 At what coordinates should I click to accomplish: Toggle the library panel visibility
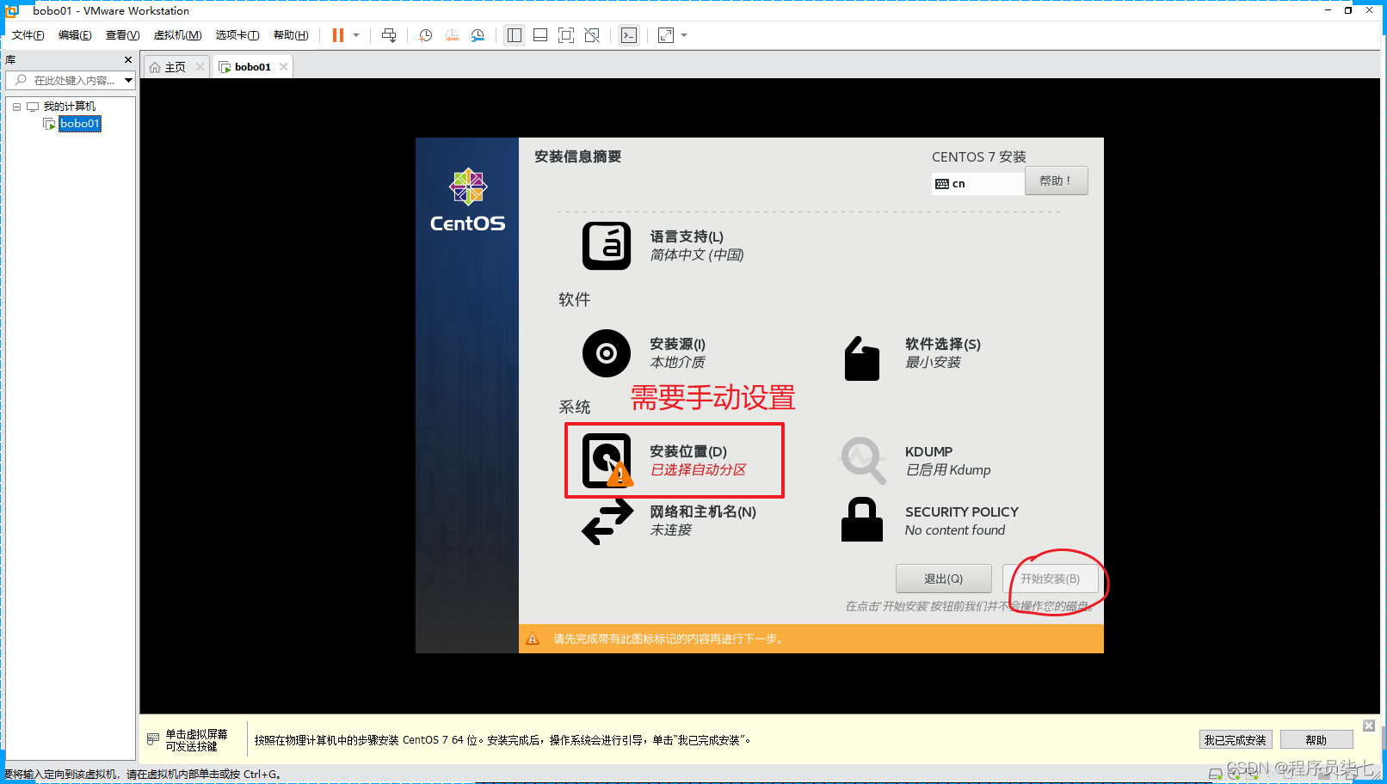click(514, 35)
